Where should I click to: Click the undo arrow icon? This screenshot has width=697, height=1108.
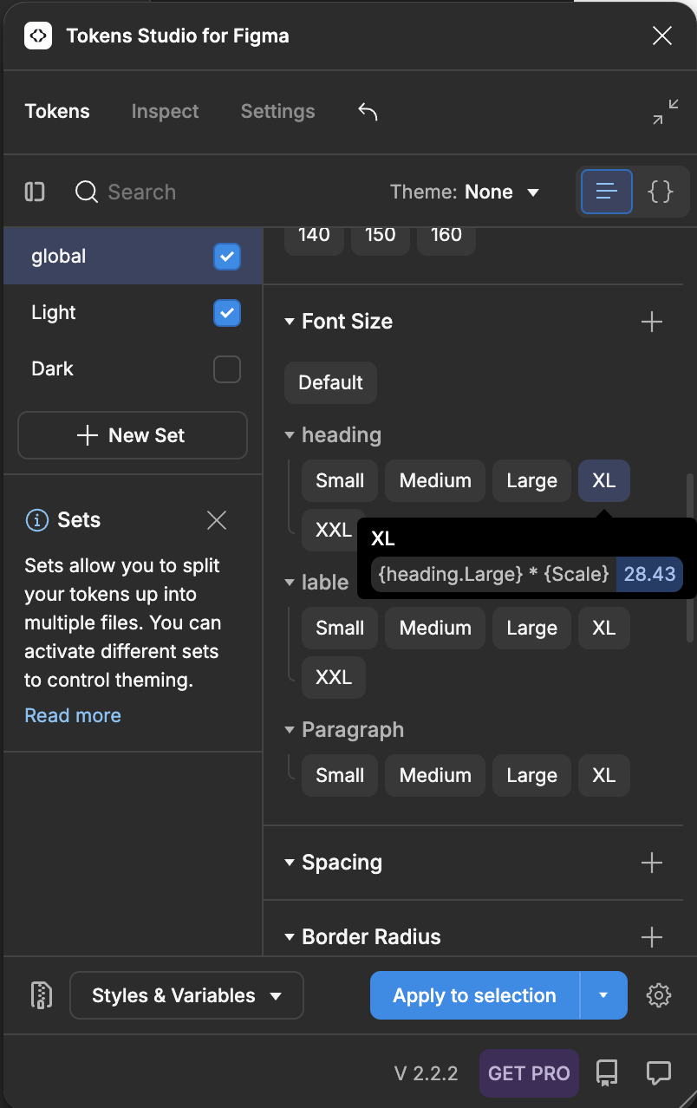click(x=368, y=111)
